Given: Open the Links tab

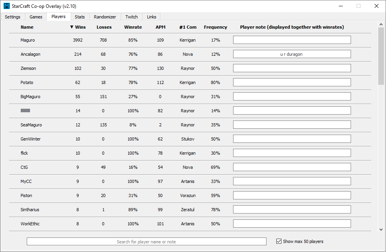Looking at the screenshot, I should click(151, 17).
